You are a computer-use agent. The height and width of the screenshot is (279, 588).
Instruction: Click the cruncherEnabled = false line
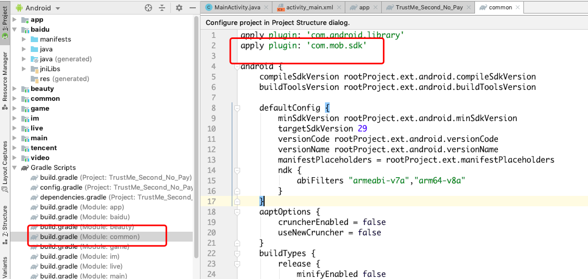(332, 222)
